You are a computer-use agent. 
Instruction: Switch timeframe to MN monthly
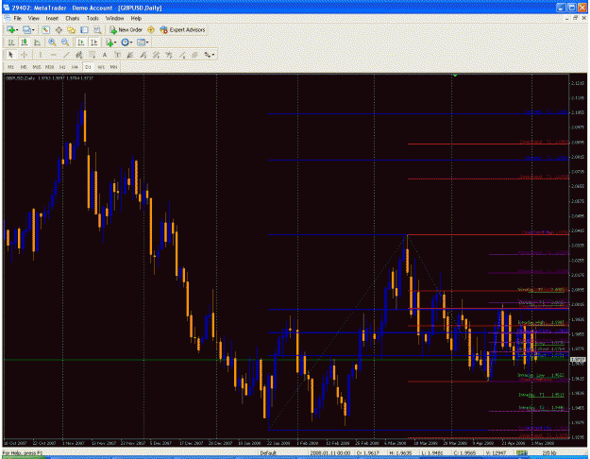(x=113, y=67)
